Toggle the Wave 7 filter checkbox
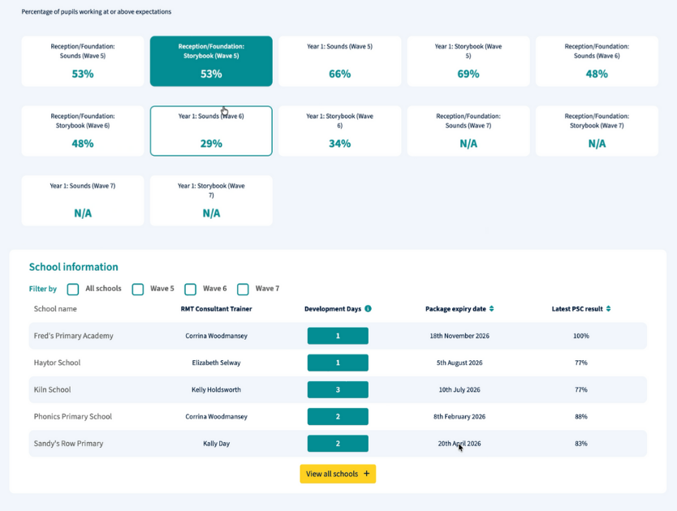This screenshot has height=511, width=677. (243, 290)
